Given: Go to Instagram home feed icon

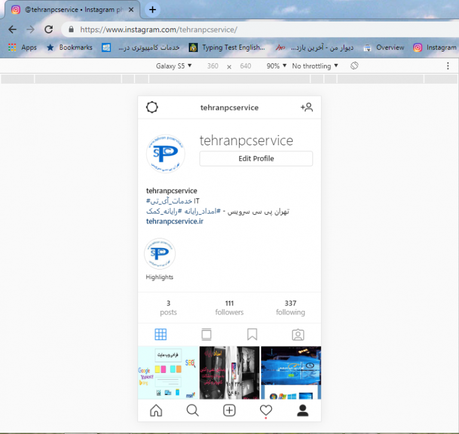Looking at the screenshot, I should (x=156, y=410).
